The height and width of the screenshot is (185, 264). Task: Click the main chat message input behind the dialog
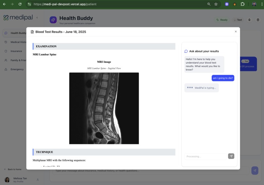tap(151, 171)
